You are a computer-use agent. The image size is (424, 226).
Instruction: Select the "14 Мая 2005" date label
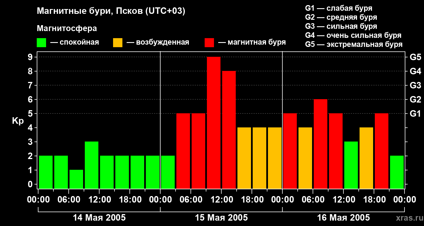[x=99, y=218]
